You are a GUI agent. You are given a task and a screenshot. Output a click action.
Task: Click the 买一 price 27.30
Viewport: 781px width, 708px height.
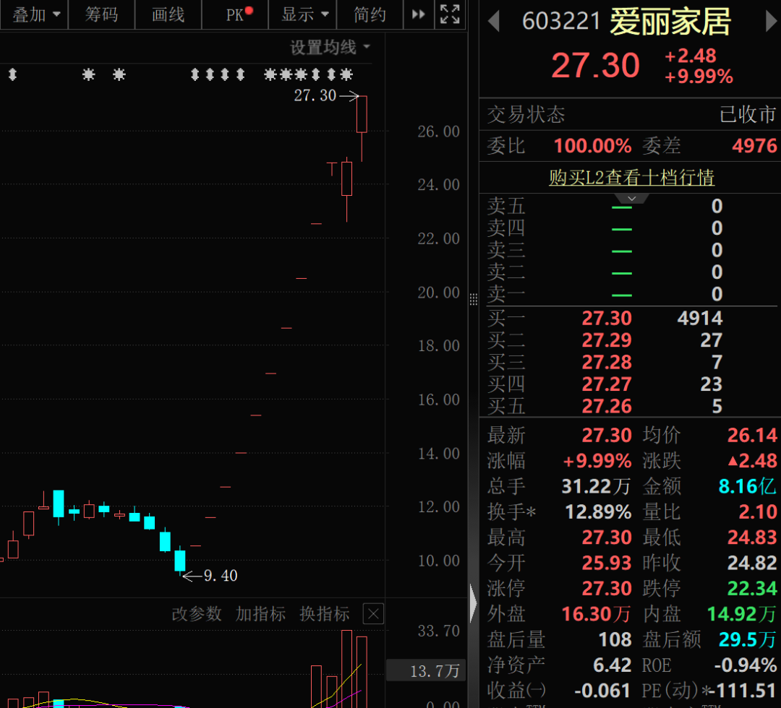pos(607,318)
